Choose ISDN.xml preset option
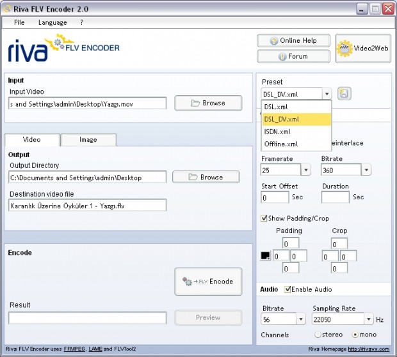Screen dimensions: 397x357 (296, 132)
